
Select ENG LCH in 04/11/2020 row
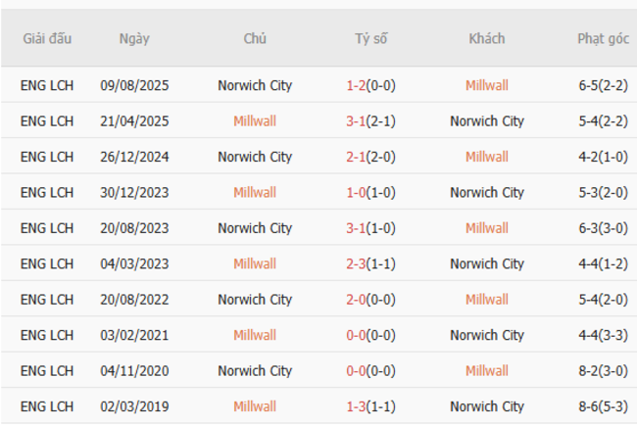(47, 371)
